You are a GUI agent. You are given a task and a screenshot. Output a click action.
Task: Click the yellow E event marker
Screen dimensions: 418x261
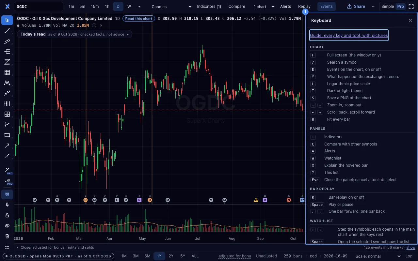tap(256, 200)
